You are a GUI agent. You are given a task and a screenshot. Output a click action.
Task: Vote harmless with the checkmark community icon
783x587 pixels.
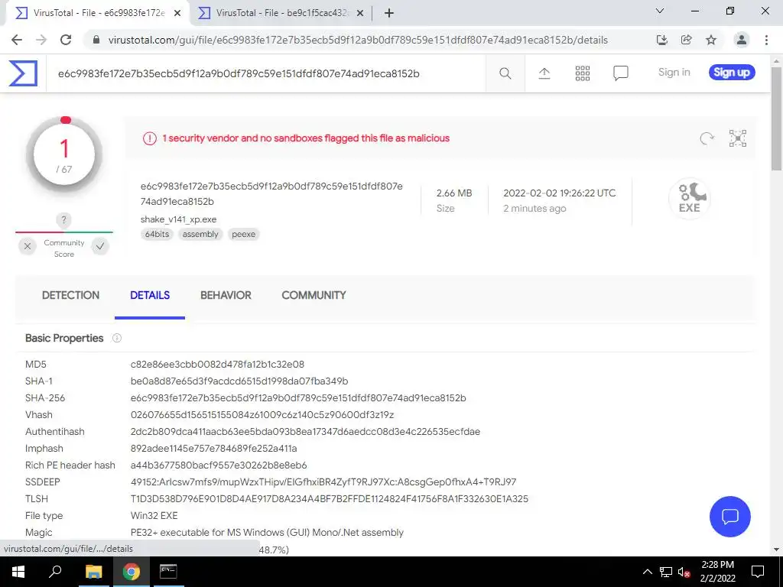100,246
